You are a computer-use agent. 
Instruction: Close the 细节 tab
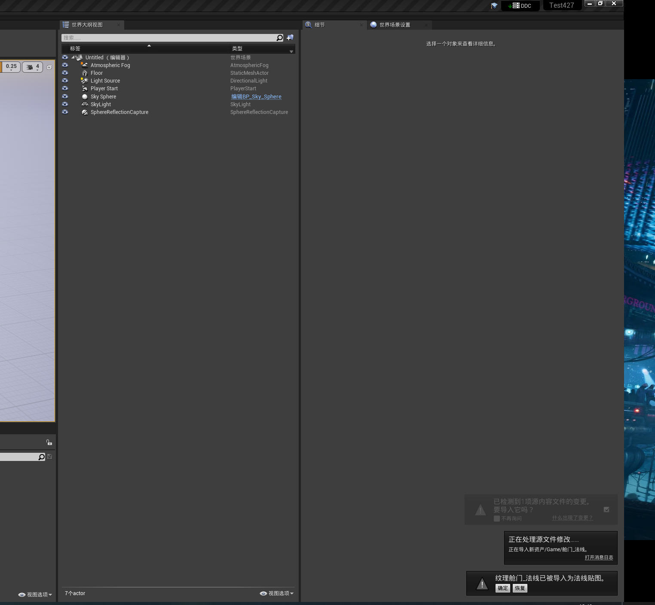pos(361,25)
